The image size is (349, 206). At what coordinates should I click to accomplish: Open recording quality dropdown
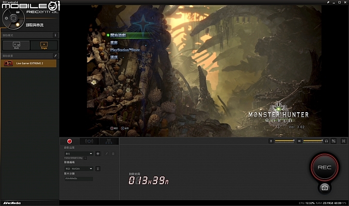[79, 154]
